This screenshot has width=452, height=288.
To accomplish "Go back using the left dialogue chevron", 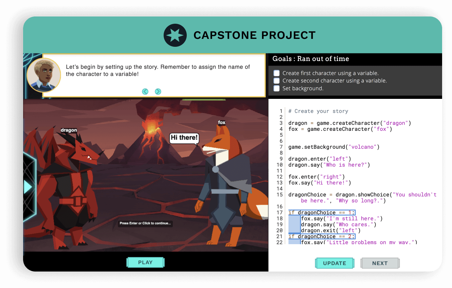I will pos(145,92).
